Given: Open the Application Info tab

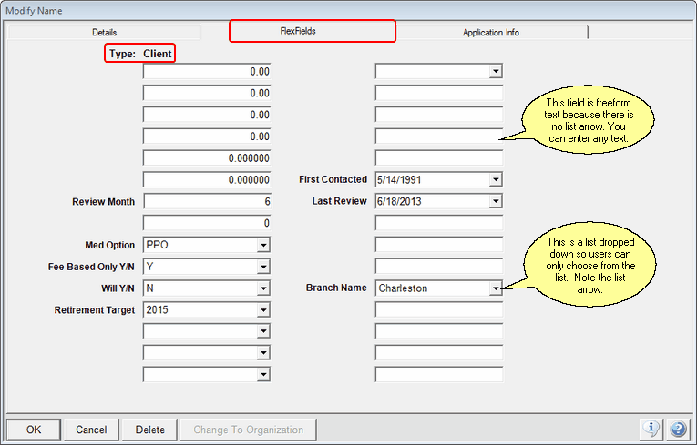Looking at the screenshot, I should (x=490, y=32).
